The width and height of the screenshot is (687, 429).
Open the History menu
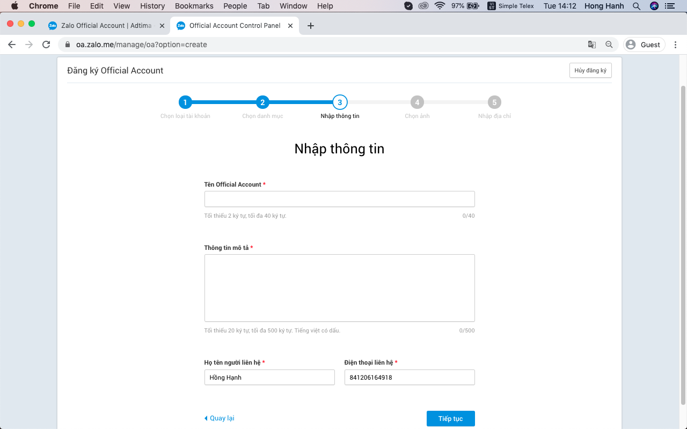pos(152,6)
